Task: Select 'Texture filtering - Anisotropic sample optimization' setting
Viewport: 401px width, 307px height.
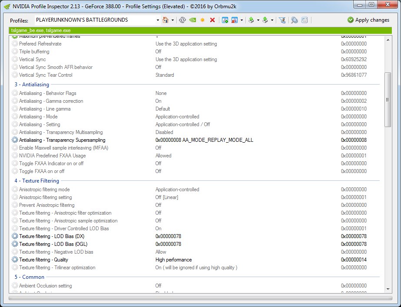Action: point(68,220)
